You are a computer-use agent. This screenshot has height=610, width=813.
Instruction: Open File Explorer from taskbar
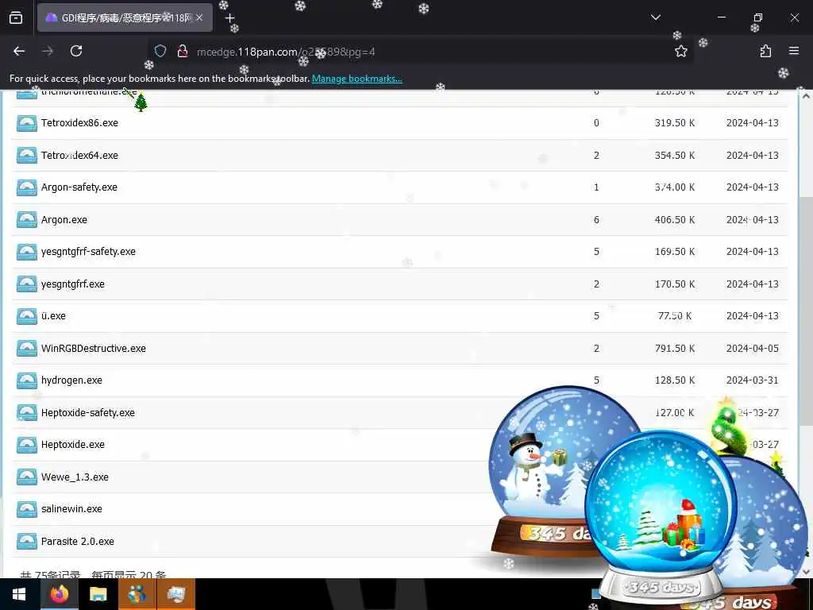point(98,594)
